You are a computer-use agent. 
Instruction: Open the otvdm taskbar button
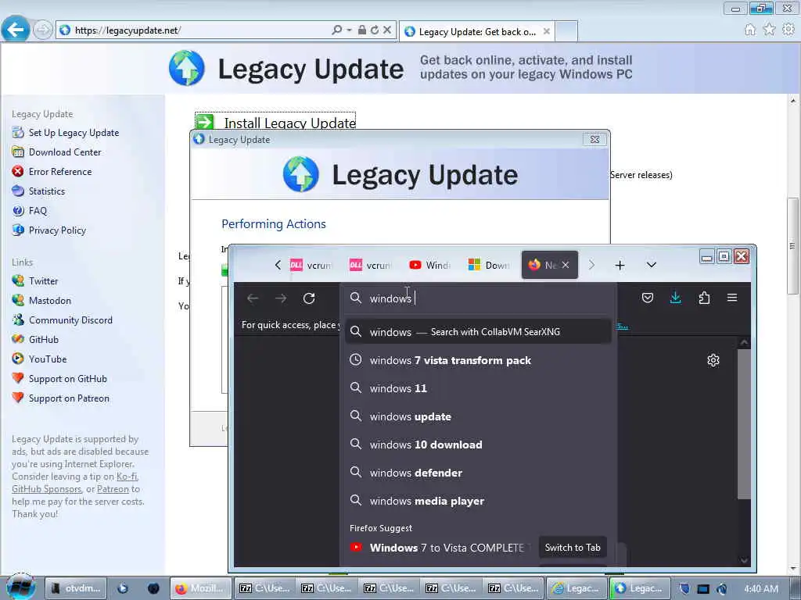(77, 588)
